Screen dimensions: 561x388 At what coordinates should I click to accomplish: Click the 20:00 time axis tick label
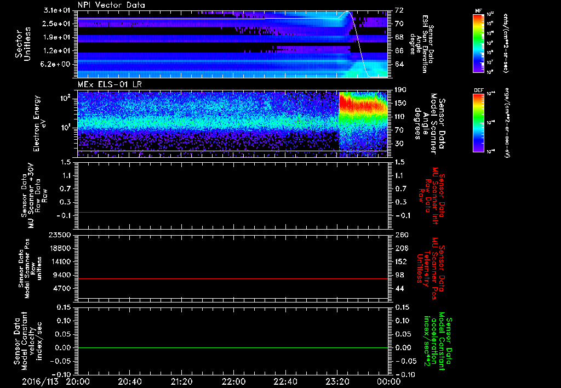pos(78,381)
